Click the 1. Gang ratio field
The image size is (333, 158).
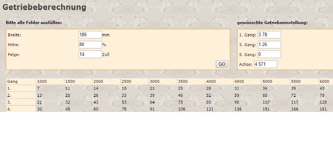point(269,35)
